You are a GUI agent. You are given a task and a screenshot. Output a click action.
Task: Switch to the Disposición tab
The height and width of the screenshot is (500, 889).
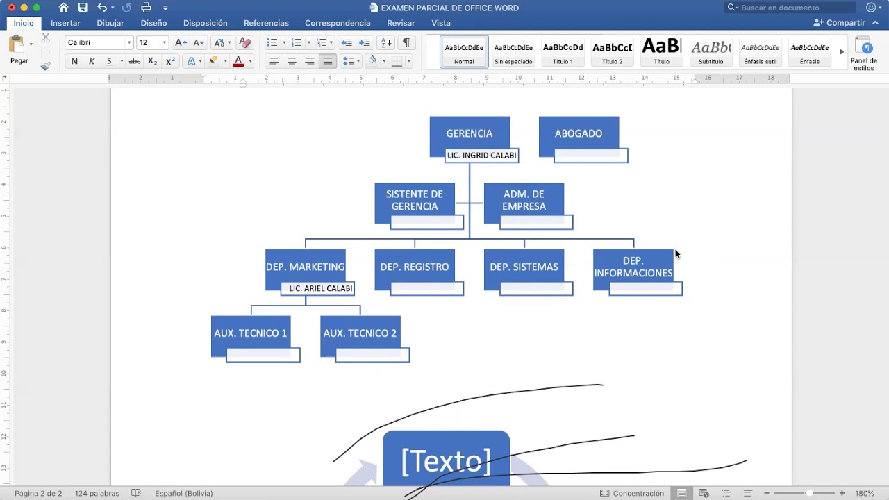coord(206,23)
